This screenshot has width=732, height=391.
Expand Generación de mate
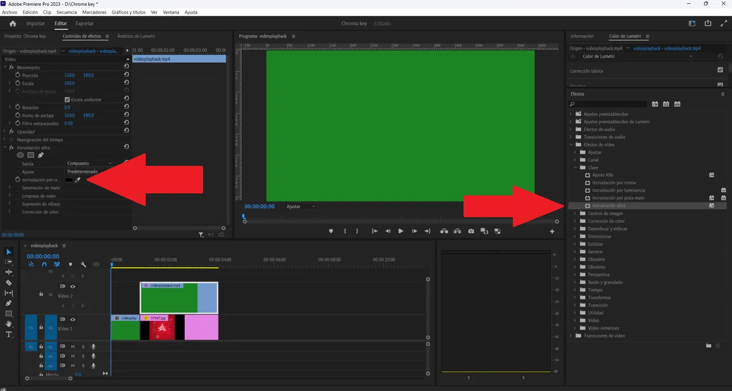10,187
